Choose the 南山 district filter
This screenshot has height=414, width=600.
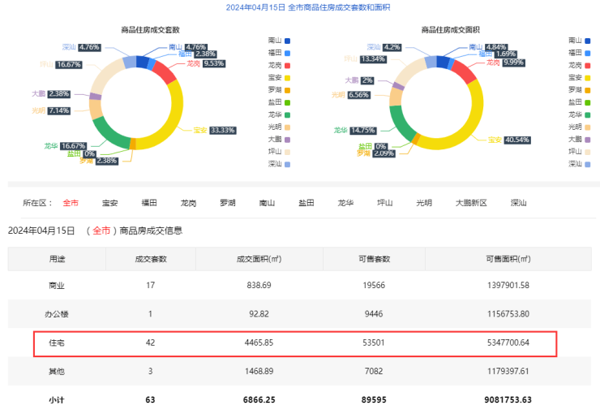tap(268, 202)
